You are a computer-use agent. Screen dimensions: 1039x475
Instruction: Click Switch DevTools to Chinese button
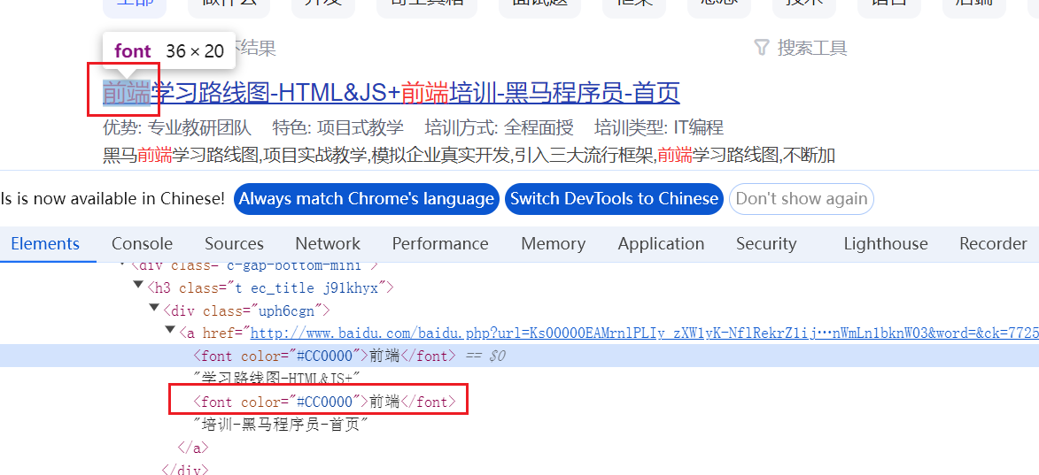(614, 199)
